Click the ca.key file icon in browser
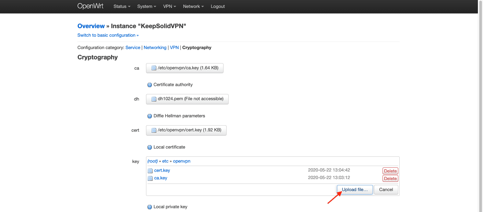This screenshot has height=212, width=483. [150, 178]
